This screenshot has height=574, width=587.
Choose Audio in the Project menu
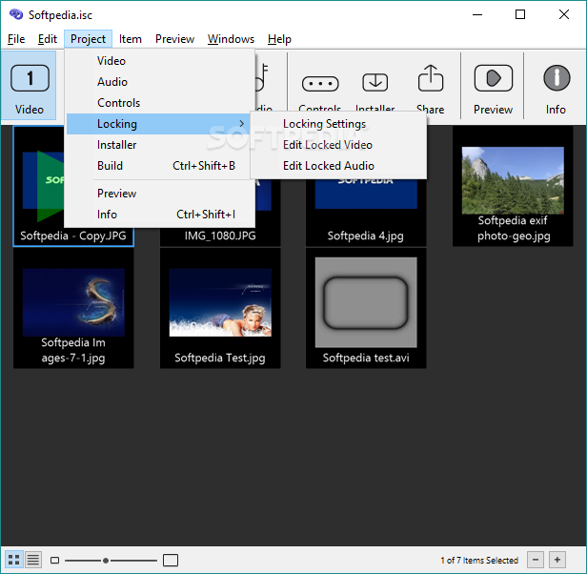(x=160, y=82)
